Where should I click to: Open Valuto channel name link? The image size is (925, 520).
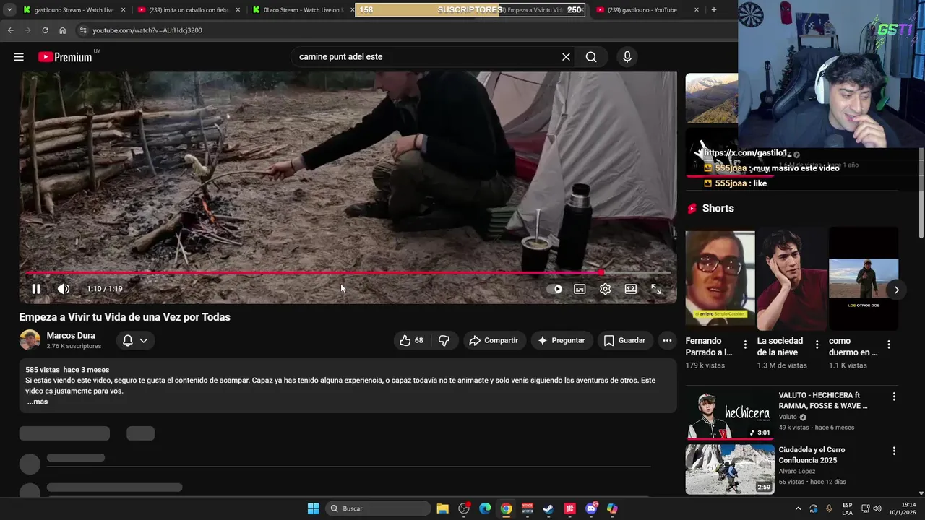coord(788,417)
